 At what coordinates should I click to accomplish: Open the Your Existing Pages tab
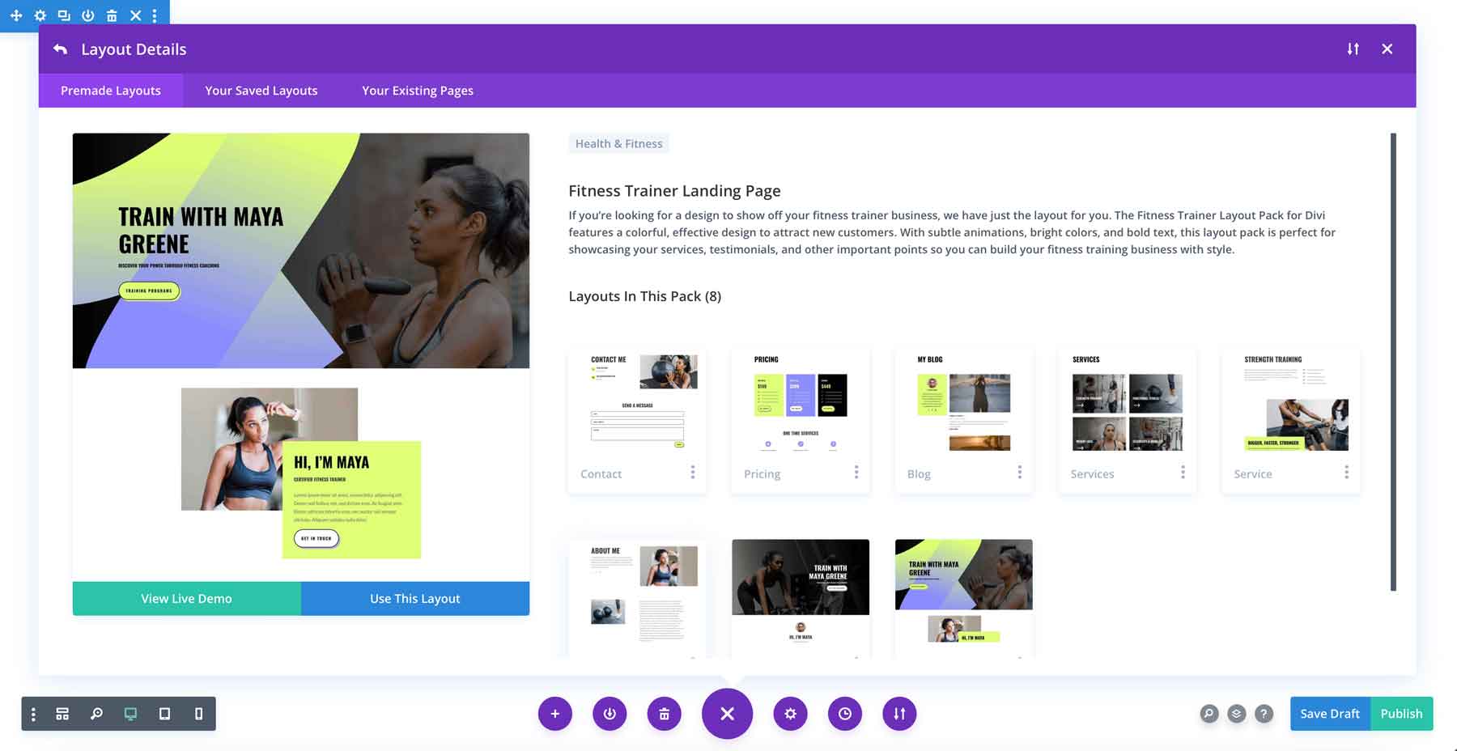[x=417, y=91]
